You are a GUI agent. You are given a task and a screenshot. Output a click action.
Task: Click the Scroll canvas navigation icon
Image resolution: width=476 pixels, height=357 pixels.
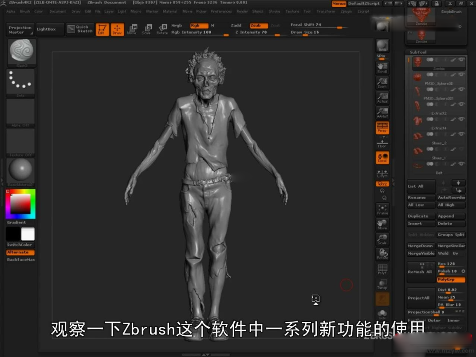(x=382, y=68)
